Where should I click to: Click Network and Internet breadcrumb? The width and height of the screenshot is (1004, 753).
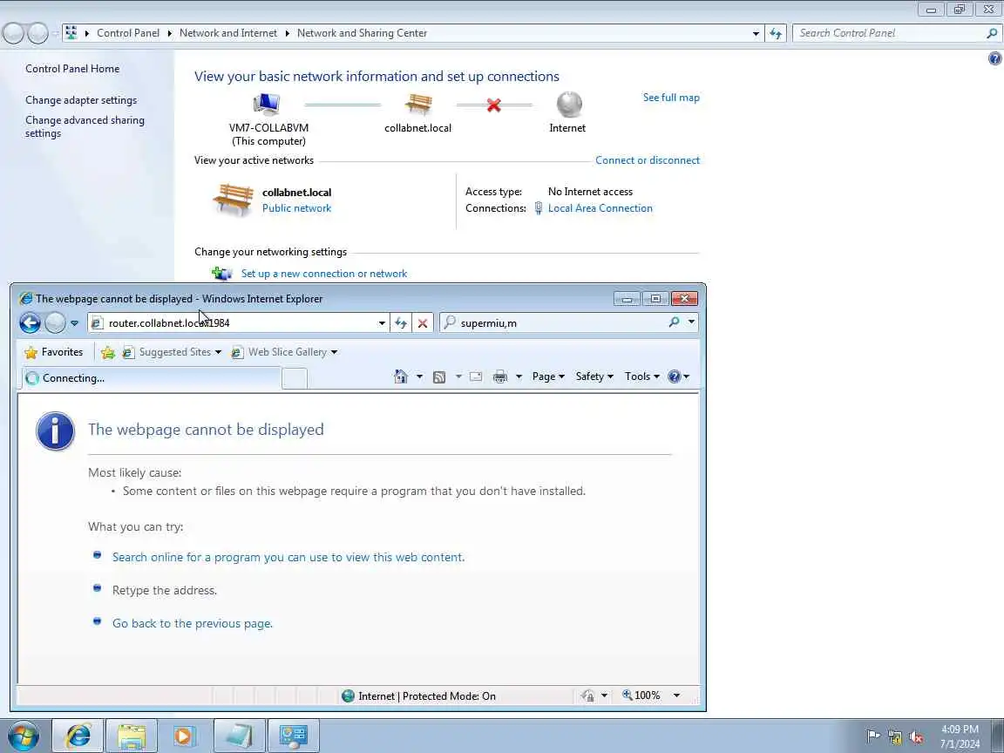coord(228,32)
